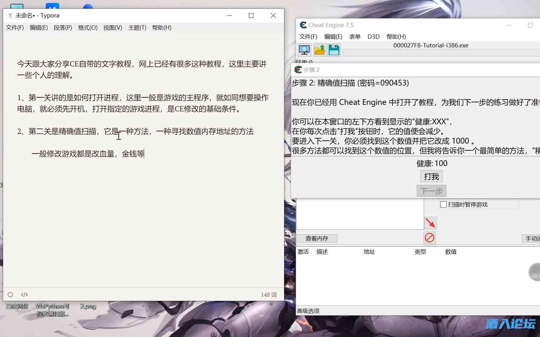Click the save floppy disk icon

(334, 50)
